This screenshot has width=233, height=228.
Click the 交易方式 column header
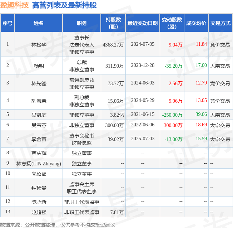[x=220, y=23]
